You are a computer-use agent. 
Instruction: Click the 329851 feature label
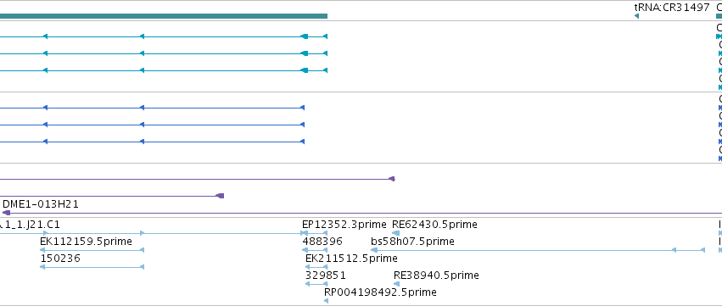coord(326,275)
